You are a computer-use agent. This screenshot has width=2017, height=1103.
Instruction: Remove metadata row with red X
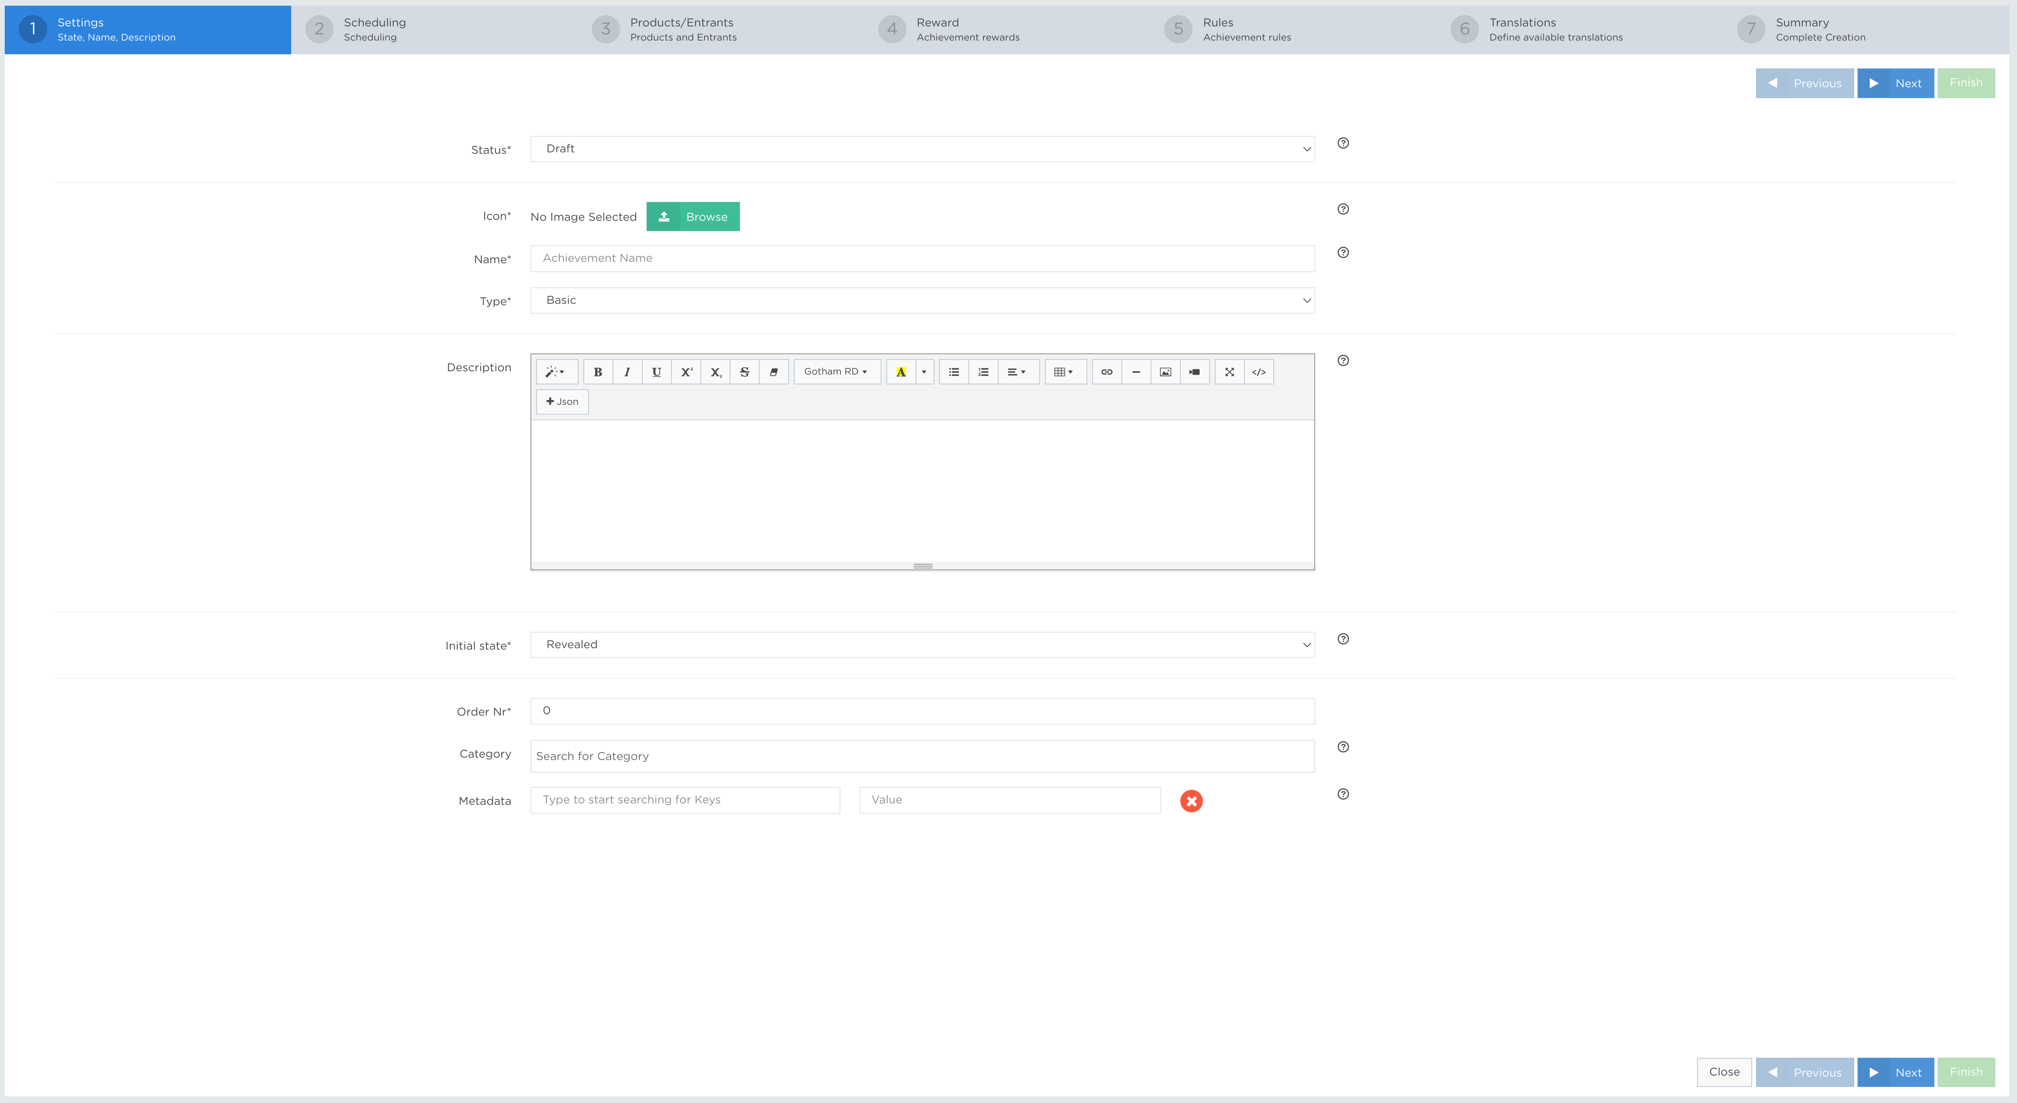pos(1192,801)
